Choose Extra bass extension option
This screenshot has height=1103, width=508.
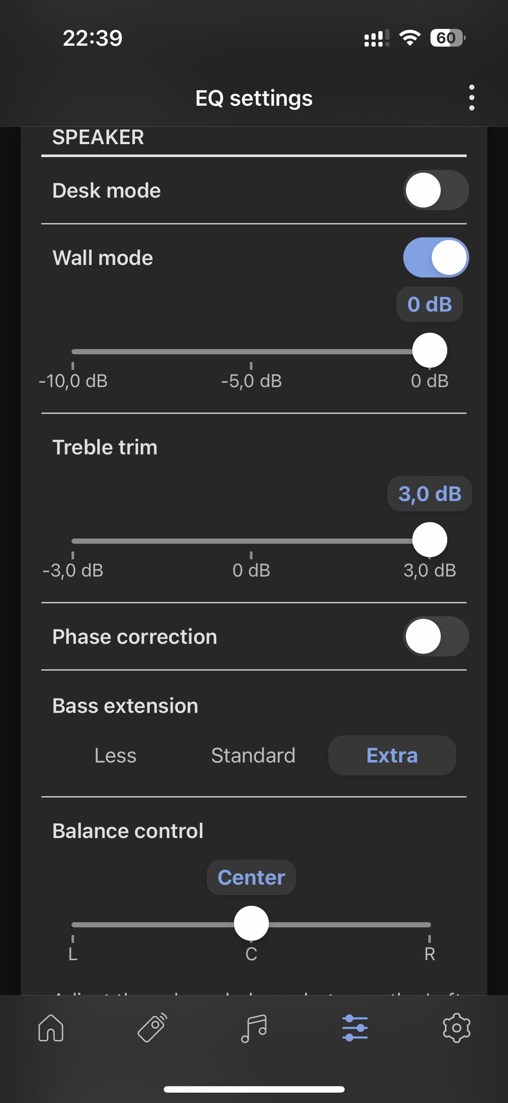pos(392,755)
